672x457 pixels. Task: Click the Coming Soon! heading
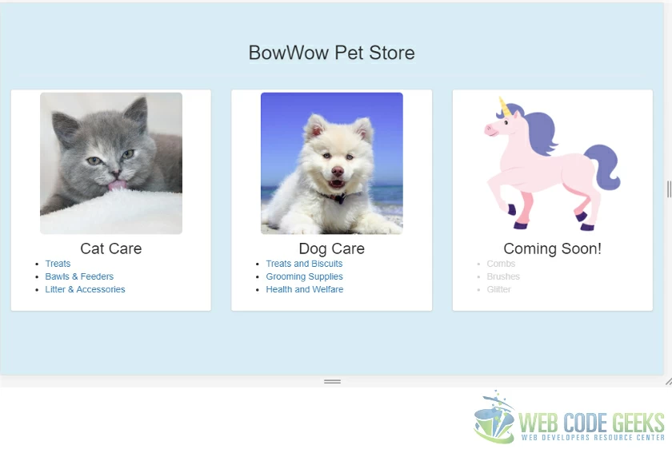click(x=553, y=248)
